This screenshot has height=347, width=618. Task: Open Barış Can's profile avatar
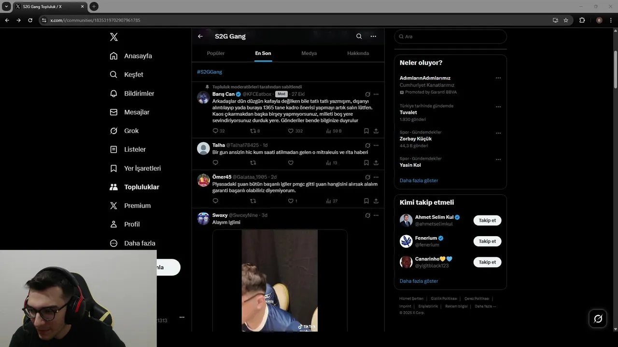click(x=203, y=97)
